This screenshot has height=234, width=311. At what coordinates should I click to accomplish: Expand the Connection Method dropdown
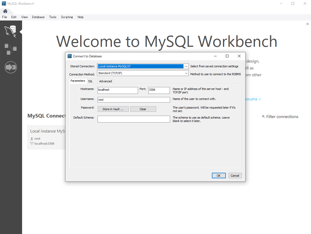(x=186, y=73)
